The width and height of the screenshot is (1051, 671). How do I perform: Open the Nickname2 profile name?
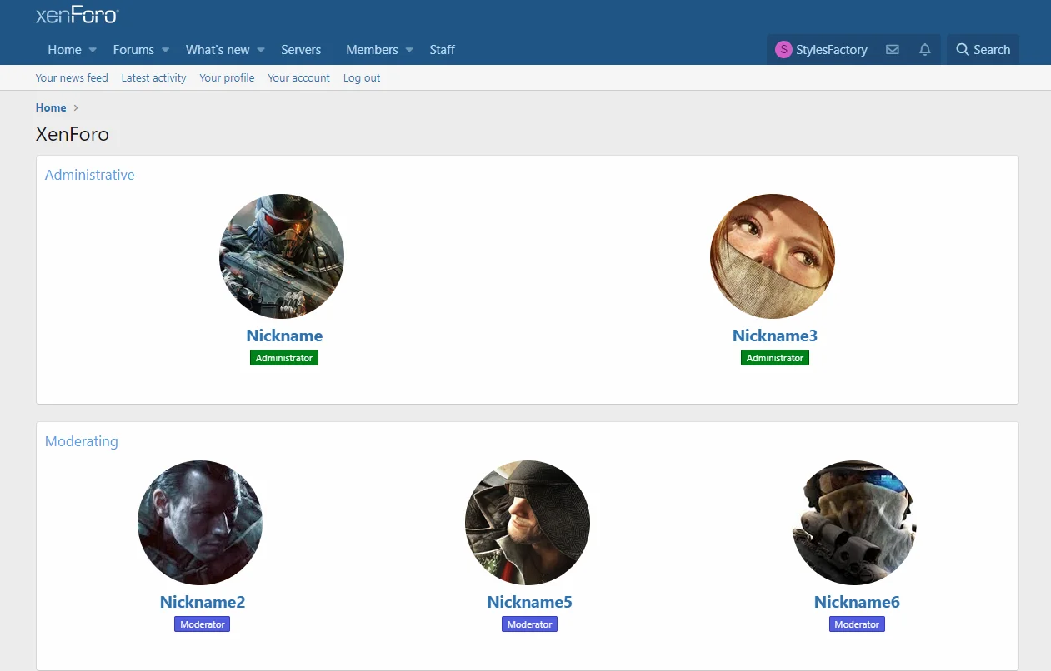(x=203, y=602)
